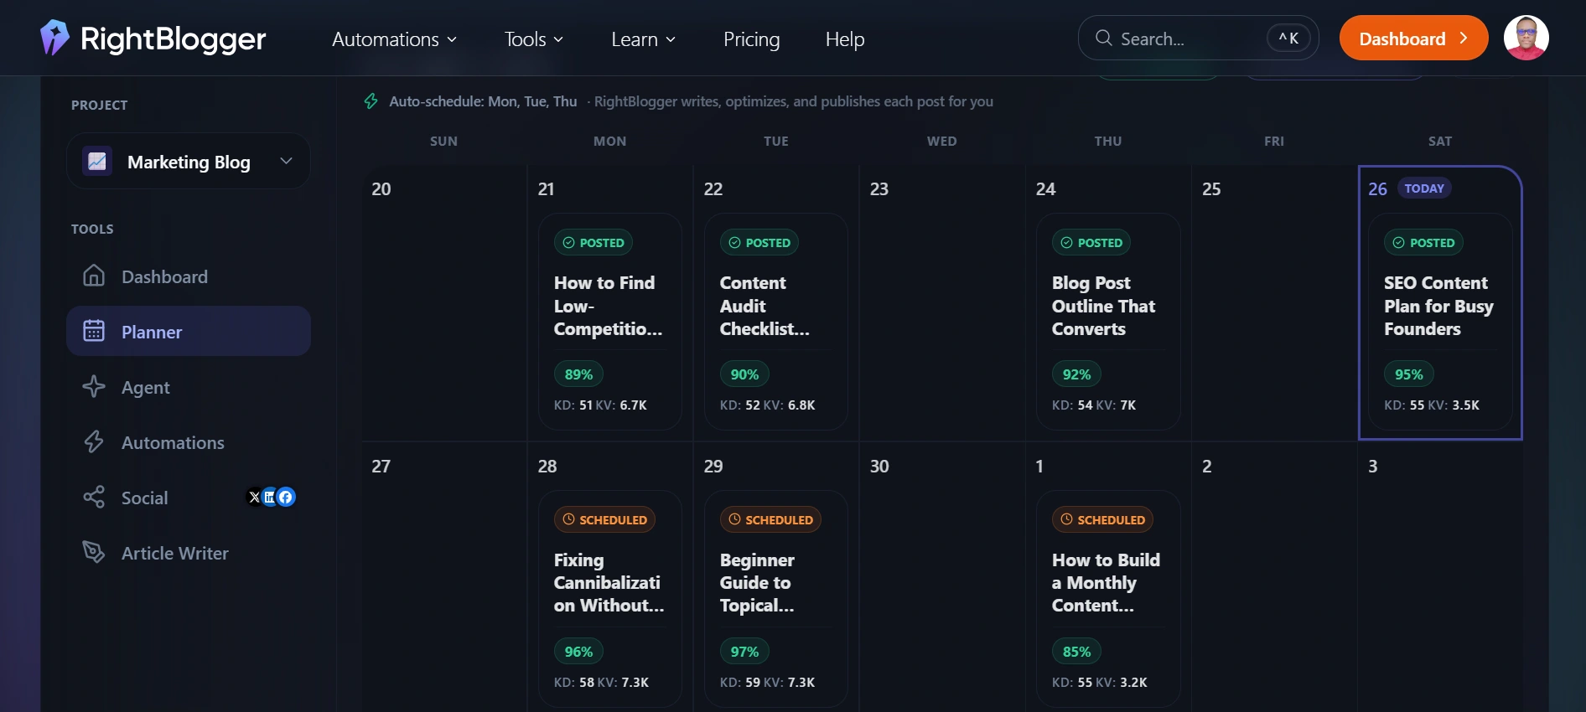This screenshot has height=712, width=1586.
Task: Click the POSTED badge on day 21
Action: [x=593, y=242]
